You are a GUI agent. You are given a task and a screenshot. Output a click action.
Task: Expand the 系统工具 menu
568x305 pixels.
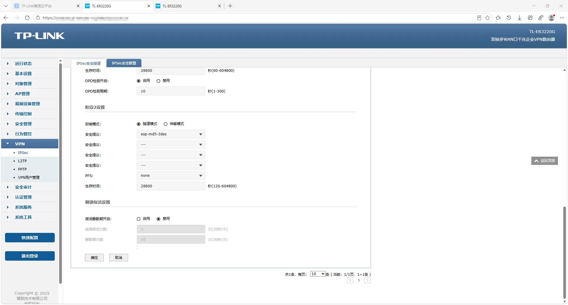tap(30, 217)
